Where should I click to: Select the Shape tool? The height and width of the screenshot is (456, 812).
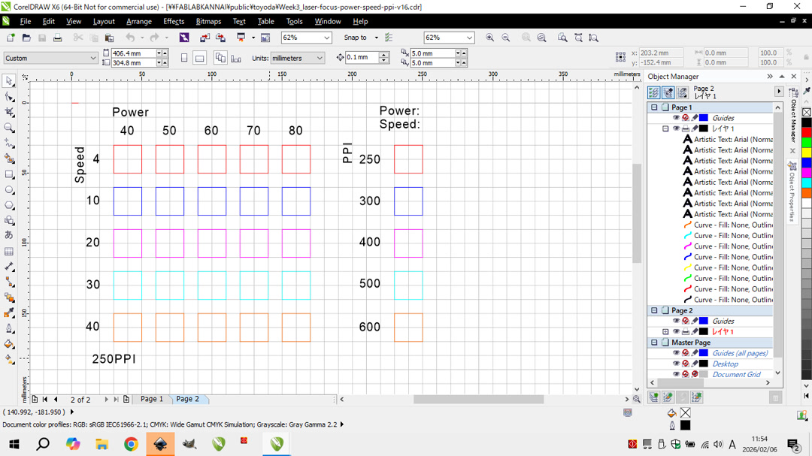pyautogui.click(x=9, y=96)
